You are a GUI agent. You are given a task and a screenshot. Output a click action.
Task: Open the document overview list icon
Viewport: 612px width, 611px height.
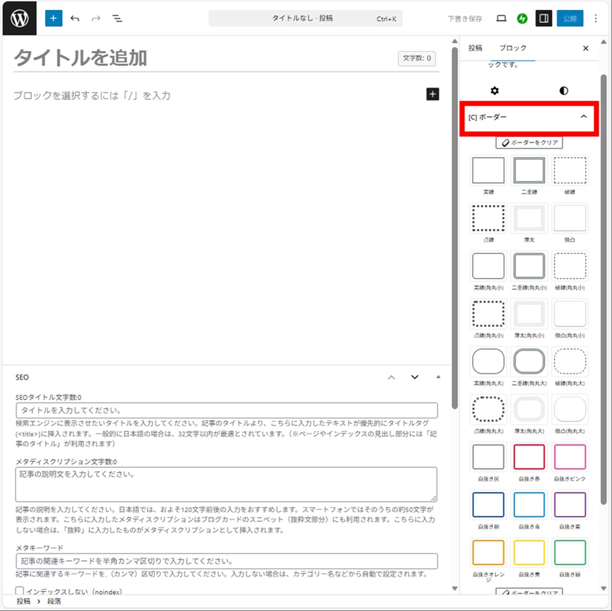(x=118, y=19)
